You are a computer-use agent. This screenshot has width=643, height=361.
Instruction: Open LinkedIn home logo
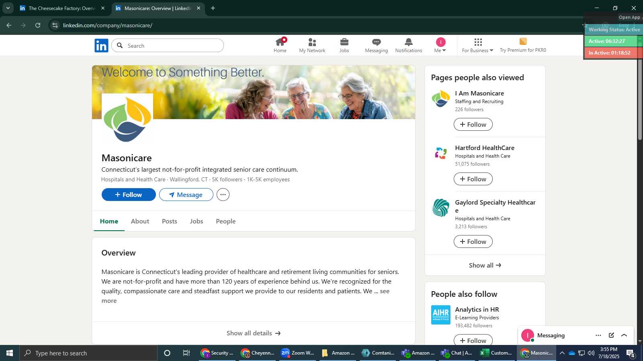tap(101, 46)
